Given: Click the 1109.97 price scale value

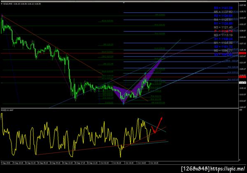Looking at the screenshot, I should tap(242, 107).
